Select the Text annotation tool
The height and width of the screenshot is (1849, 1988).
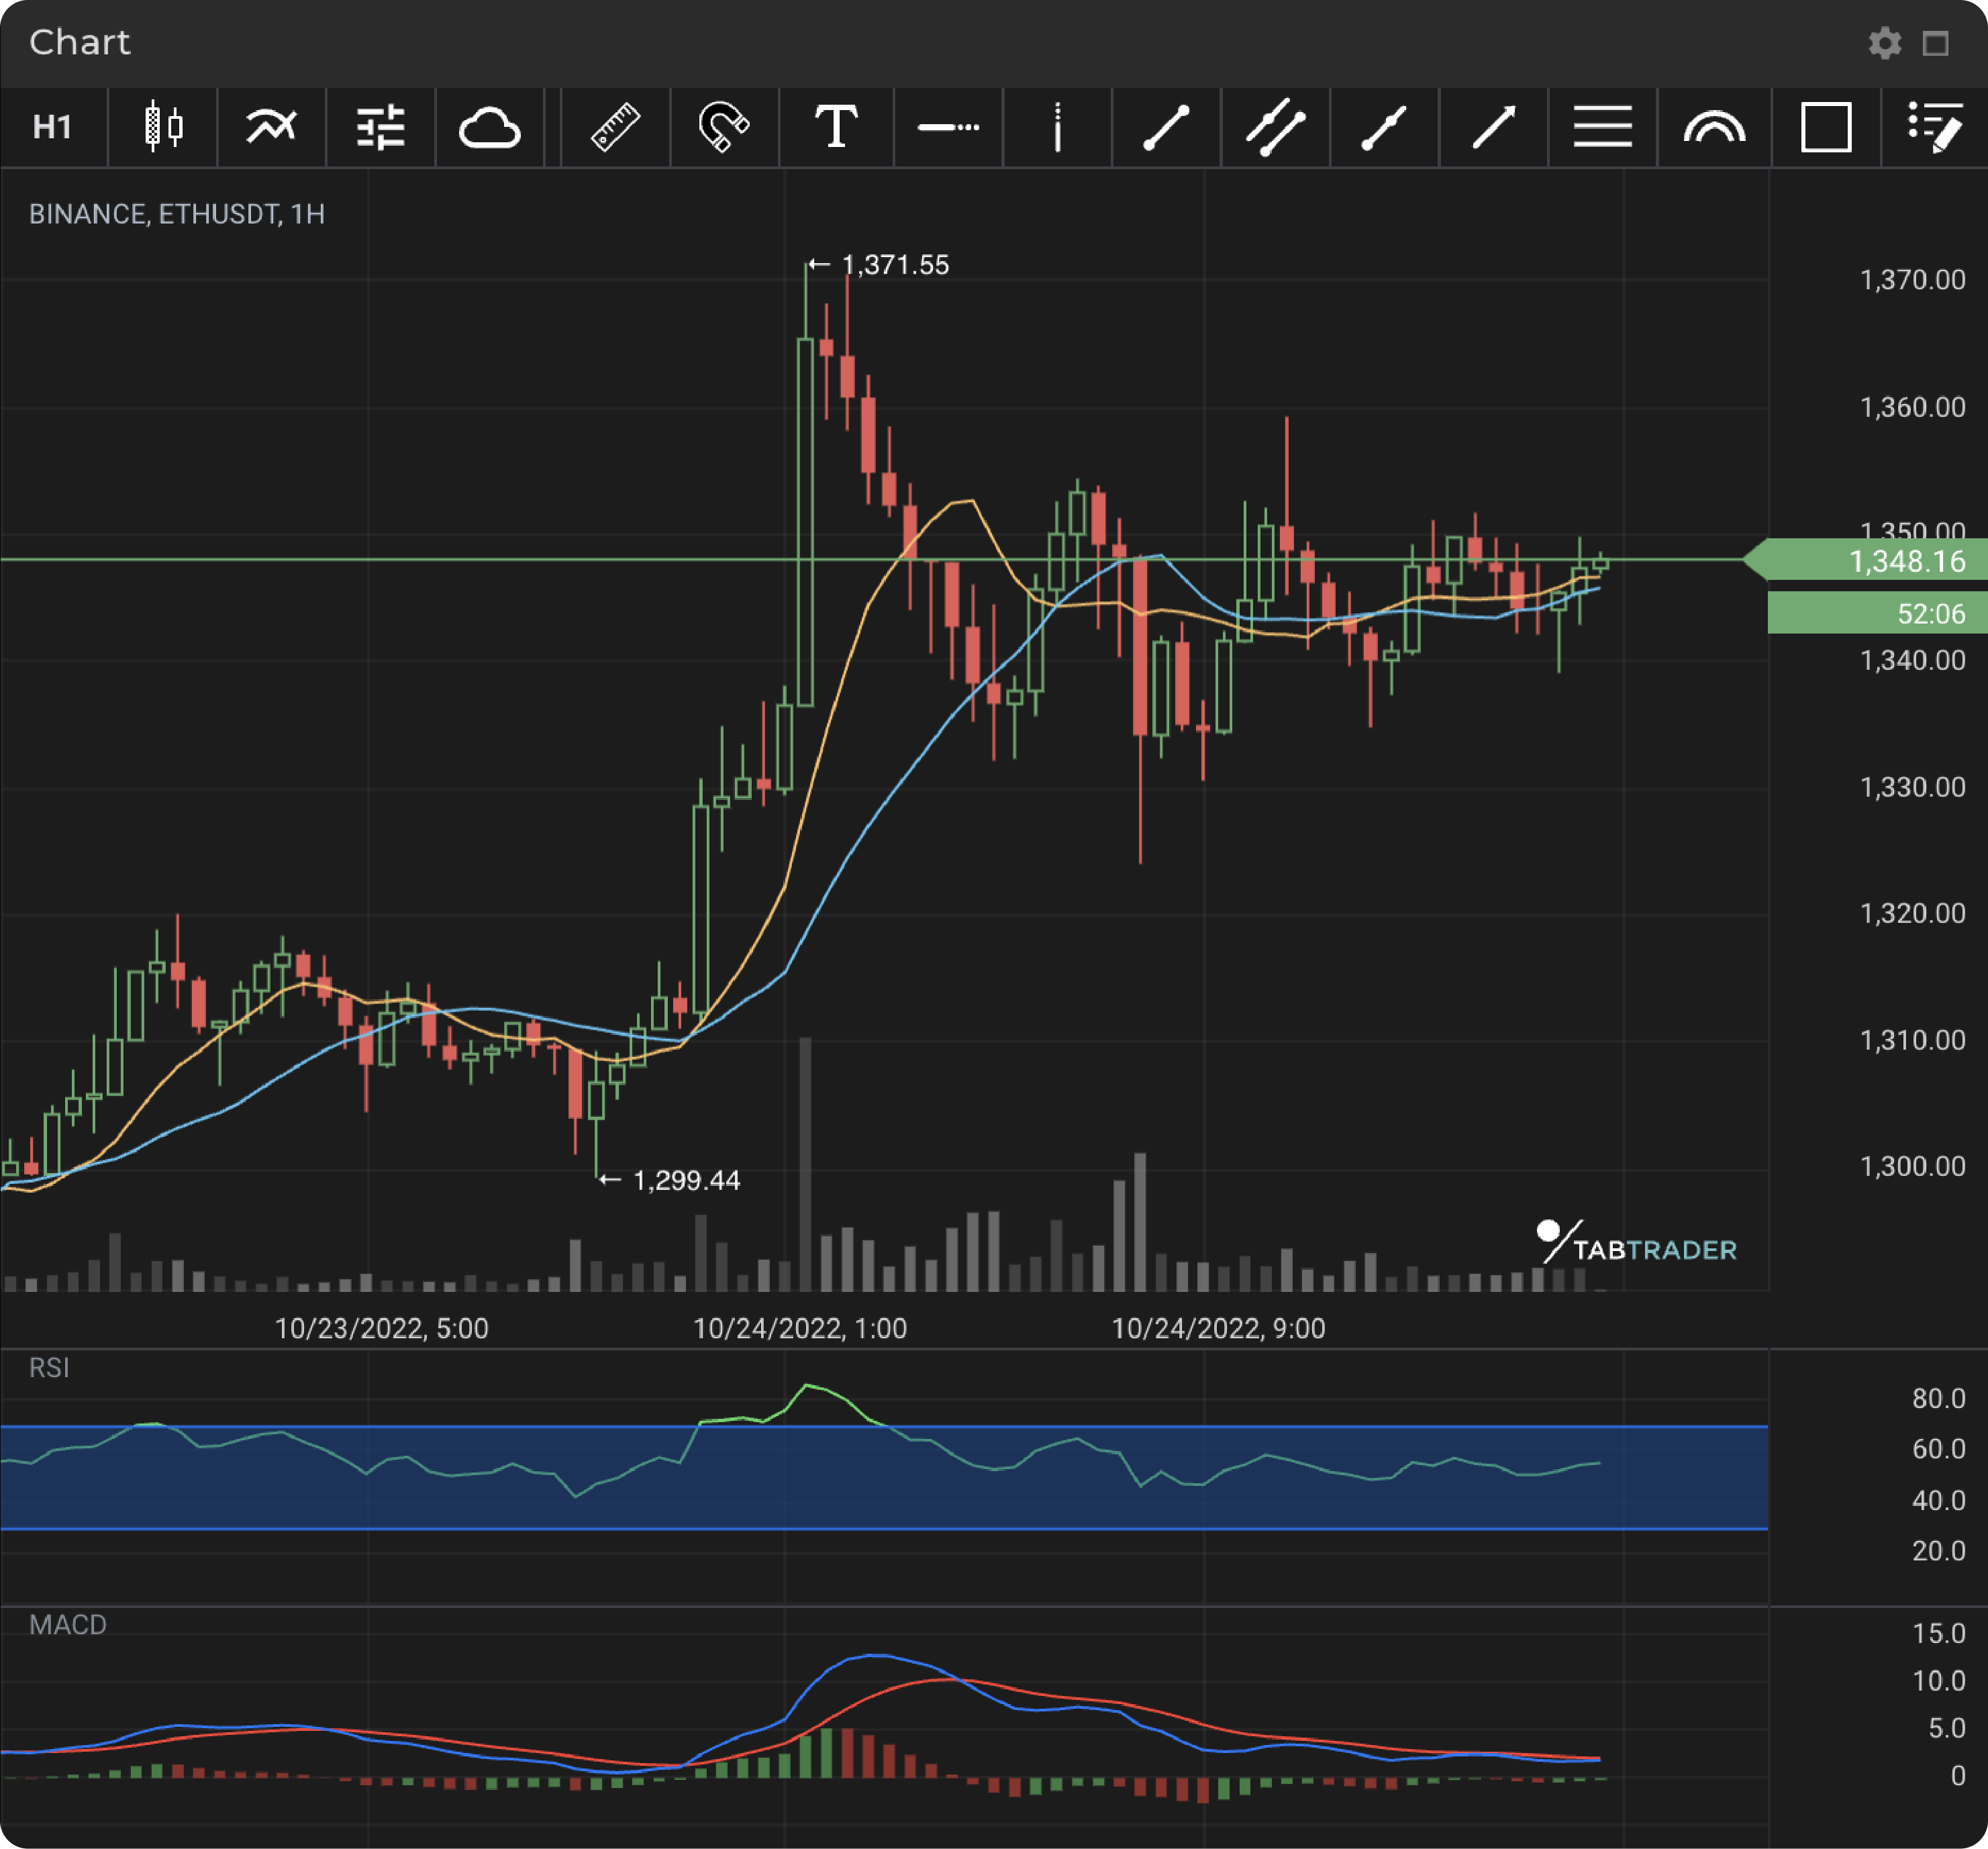point(836,127)
